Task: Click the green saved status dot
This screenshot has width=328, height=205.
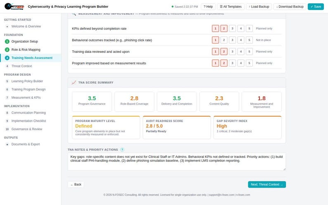Action: tap(172, 7)
